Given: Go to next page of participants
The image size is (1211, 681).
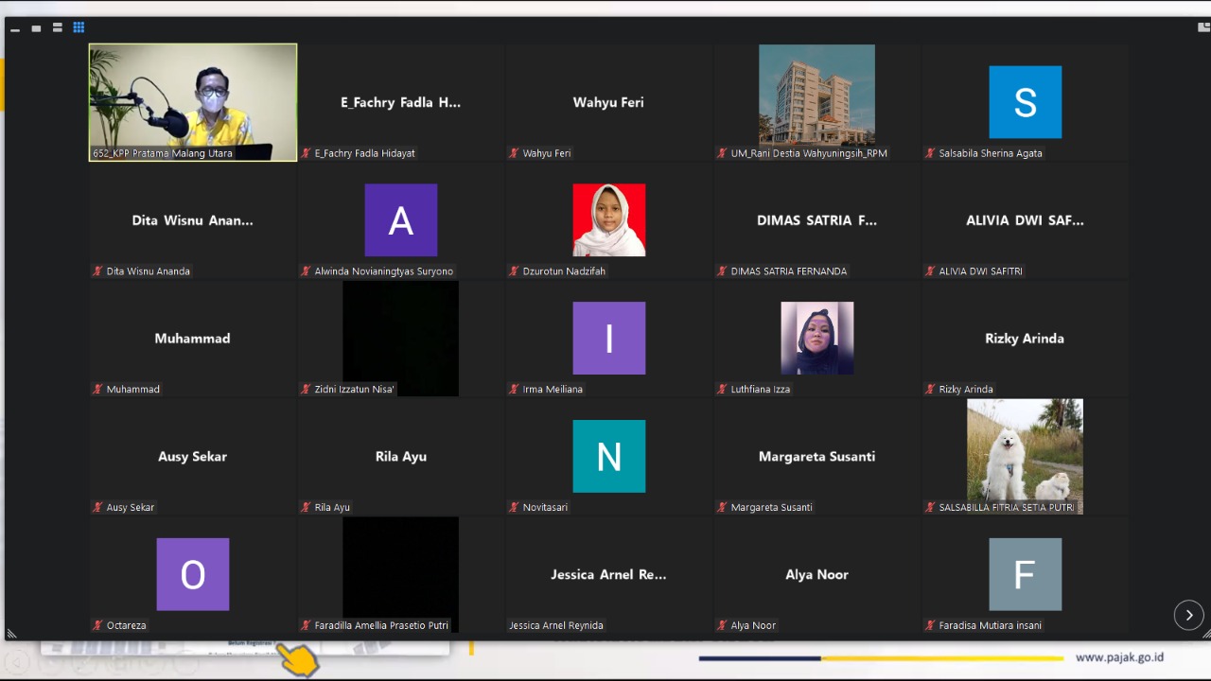Looking at the screenshot, I should click(x=1188, y=615).
